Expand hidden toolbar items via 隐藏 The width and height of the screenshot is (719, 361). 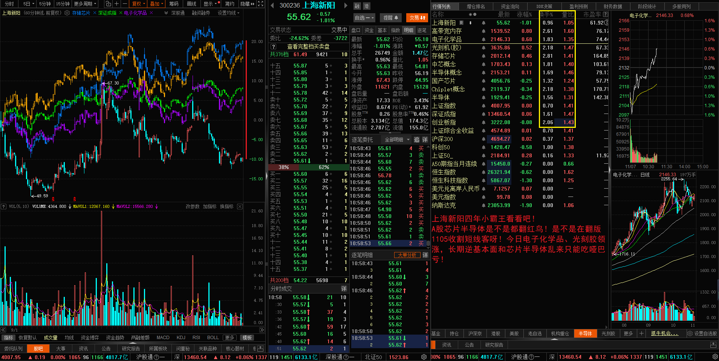[x=247, y=4]
